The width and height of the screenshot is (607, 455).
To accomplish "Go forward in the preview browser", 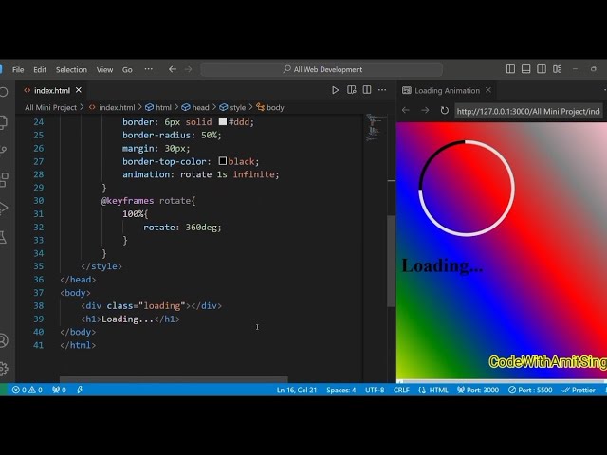I will [x=425, y=110].
